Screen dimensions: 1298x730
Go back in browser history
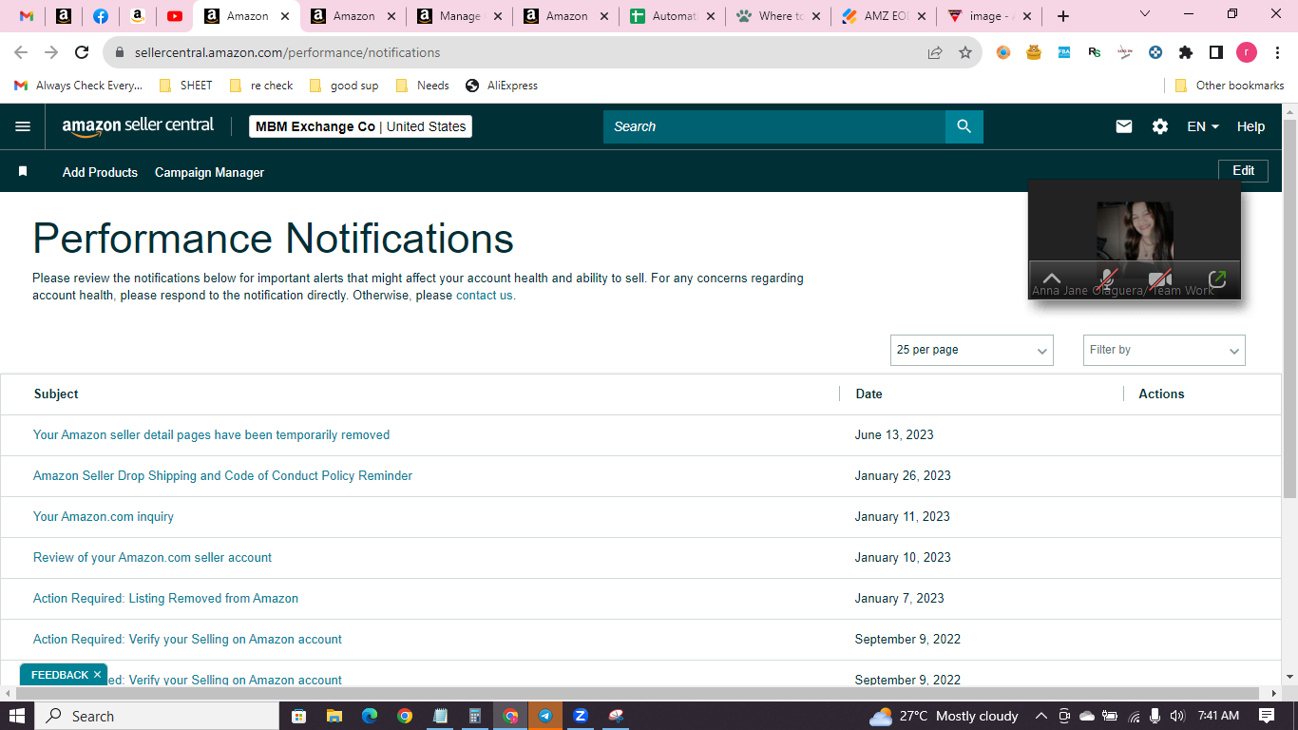click(x=21, y=52)
